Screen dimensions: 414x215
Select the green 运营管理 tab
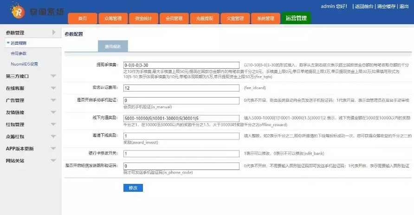(296, 18)
